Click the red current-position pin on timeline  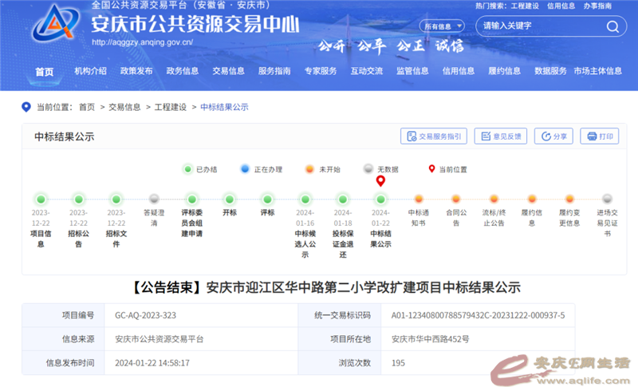(380, 182)
